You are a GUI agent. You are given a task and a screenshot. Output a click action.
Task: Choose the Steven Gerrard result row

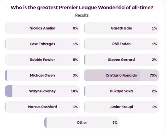click(121, 60)
